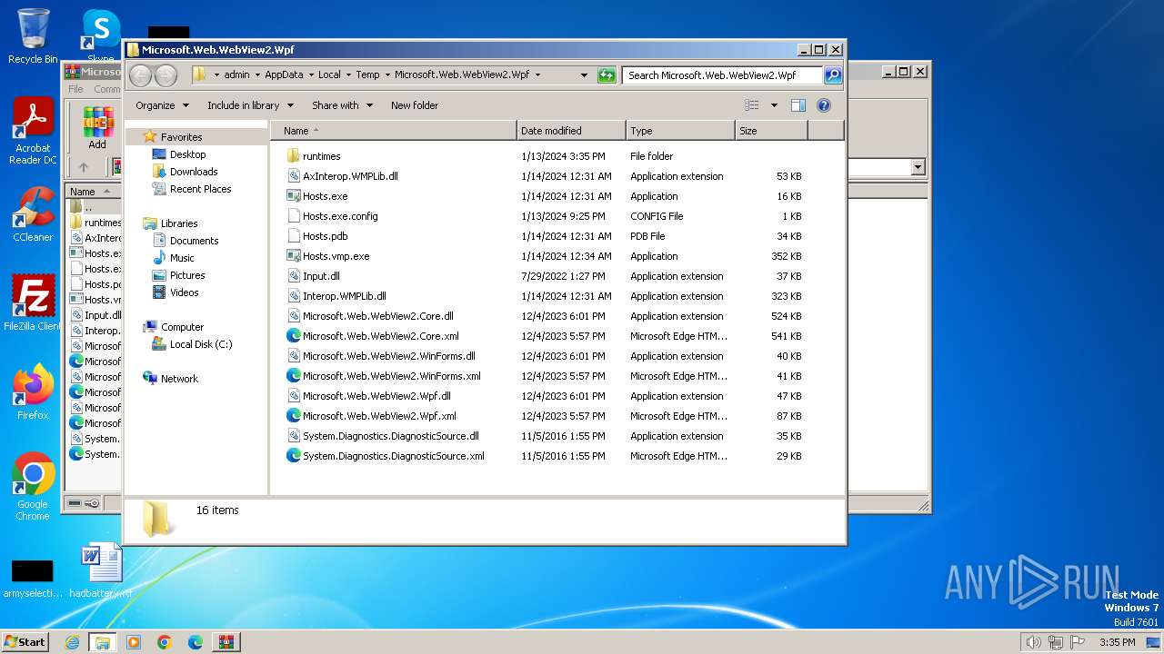Open the Include in library dropdown
Screen dimensions: 1164x654
tap(251, 105)
